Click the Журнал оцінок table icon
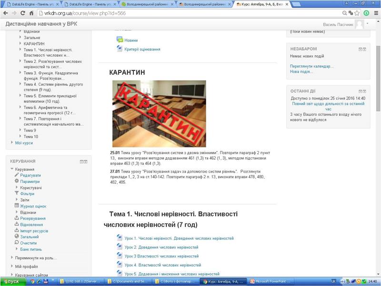The width and height of the screenshot is (381, 286). 17,206
